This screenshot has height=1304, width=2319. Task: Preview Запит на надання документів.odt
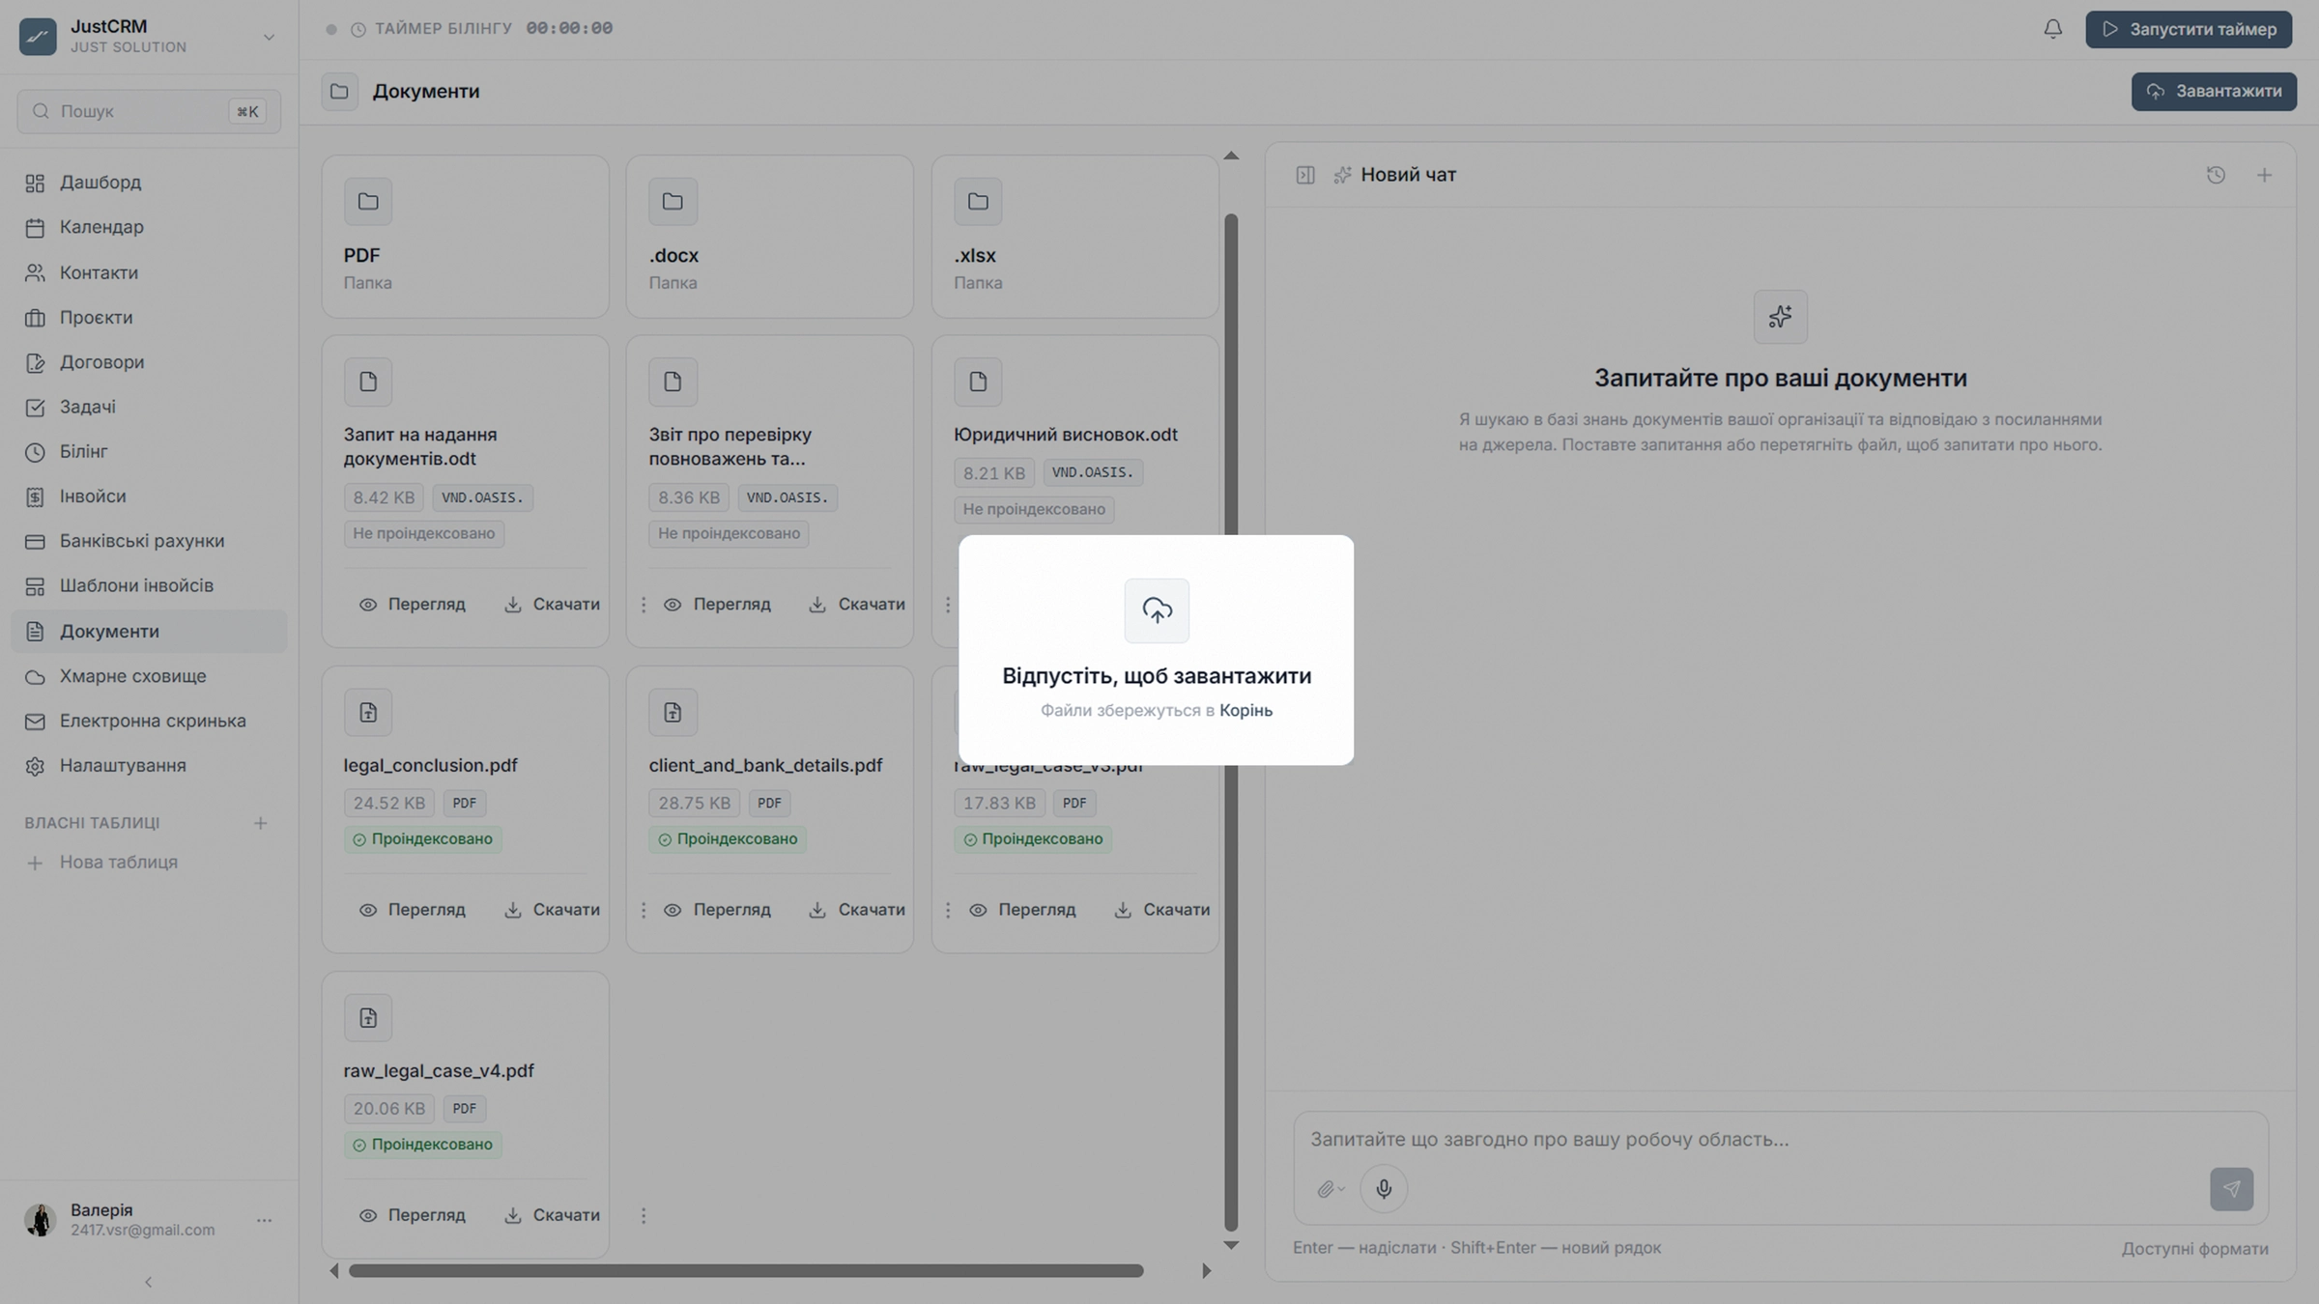tap(413, 605)
